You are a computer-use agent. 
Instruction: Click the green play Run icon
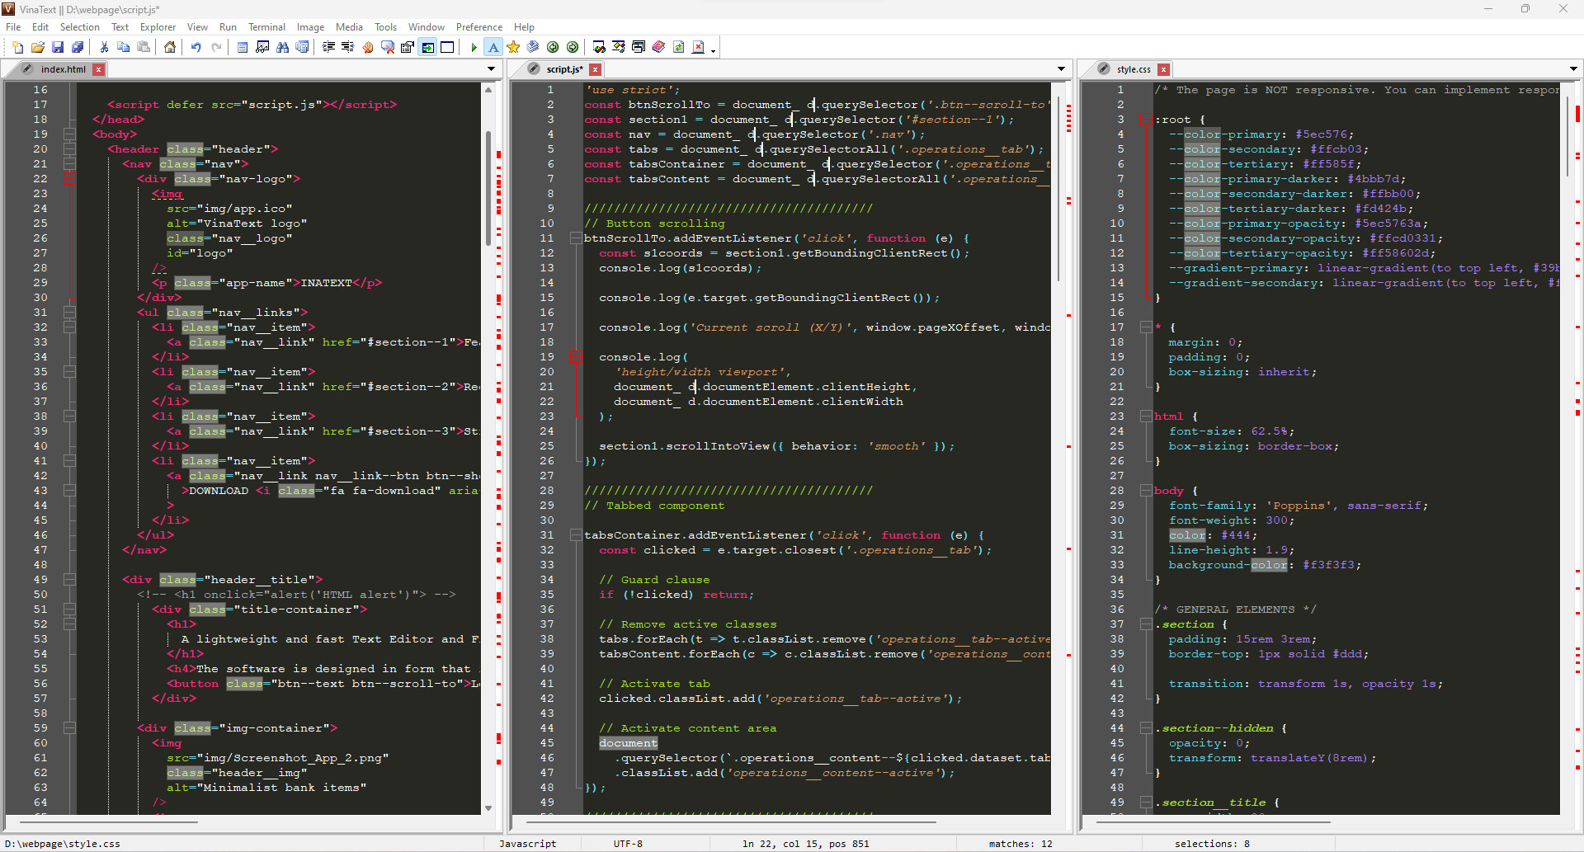[x=474, y=47]
